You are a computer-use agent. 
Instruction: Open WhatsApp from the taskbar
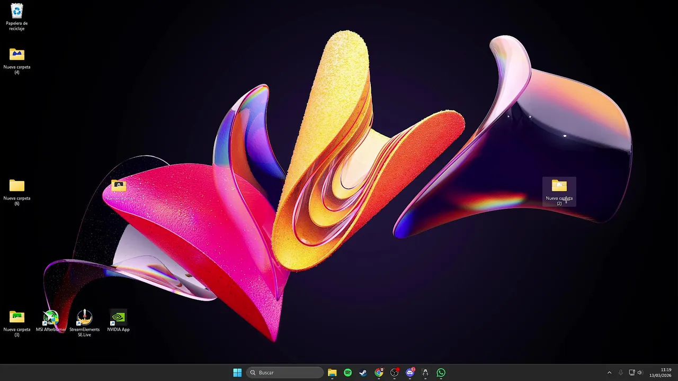click(441, 373)
